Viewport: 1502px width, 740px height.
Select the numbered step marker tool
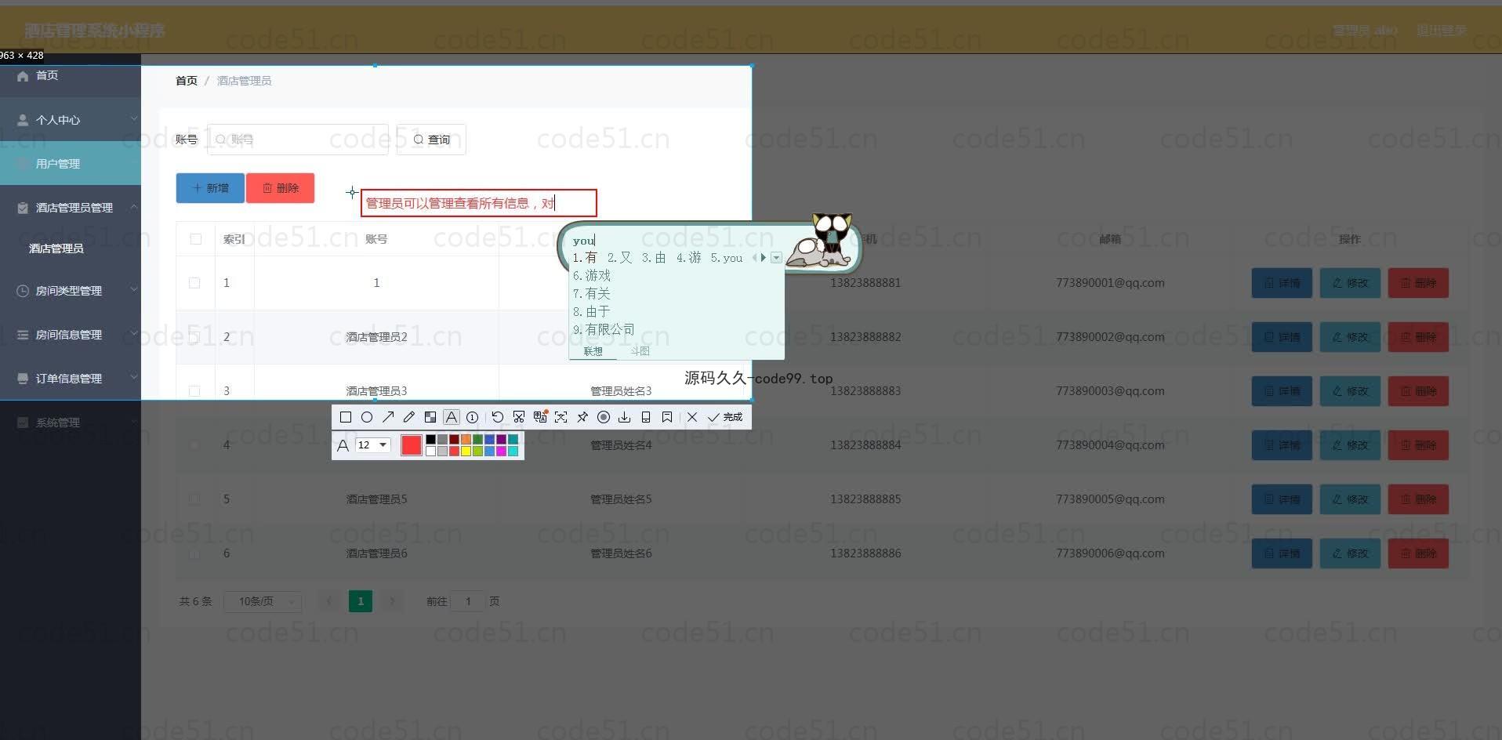point(473,417)
